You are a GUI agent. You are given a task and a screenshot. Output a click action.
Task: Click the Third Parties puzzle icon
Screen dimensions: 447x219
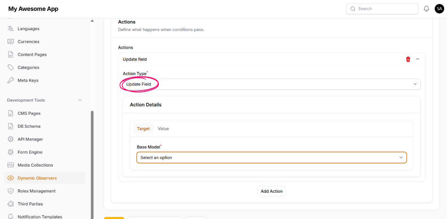(10, 204)
